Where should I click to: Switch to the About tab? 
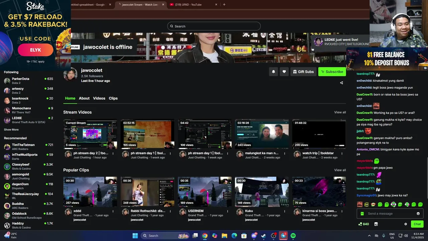(x=84, y=98)
